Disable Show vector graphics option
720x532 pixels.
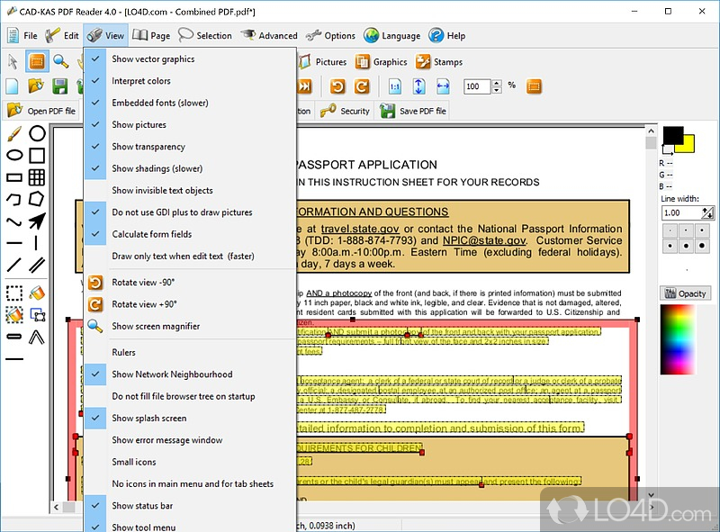pos(189,59)
